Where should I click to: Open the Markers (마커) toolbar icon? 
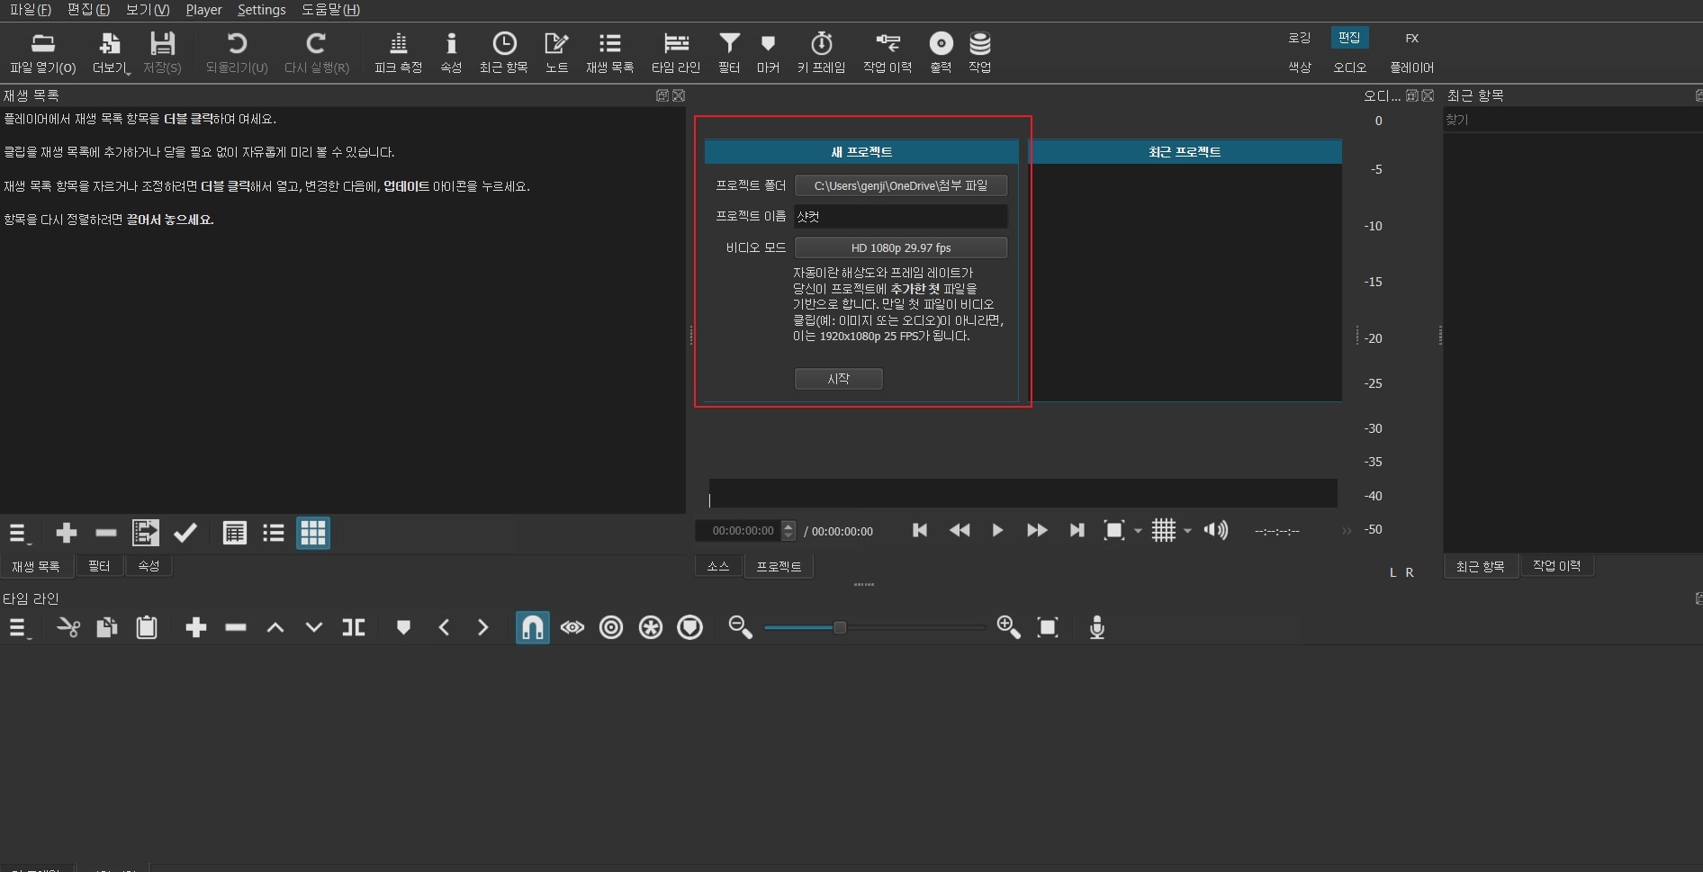(x=768, y=53)
